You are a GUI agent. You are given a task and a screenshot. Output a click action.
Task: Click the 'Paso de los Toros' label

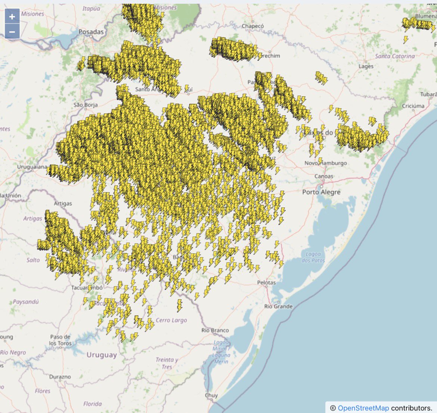[60, 340]
